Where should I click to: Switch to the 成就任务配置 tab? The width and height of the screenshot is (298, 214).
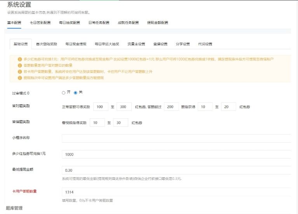[x=128, y=23]
